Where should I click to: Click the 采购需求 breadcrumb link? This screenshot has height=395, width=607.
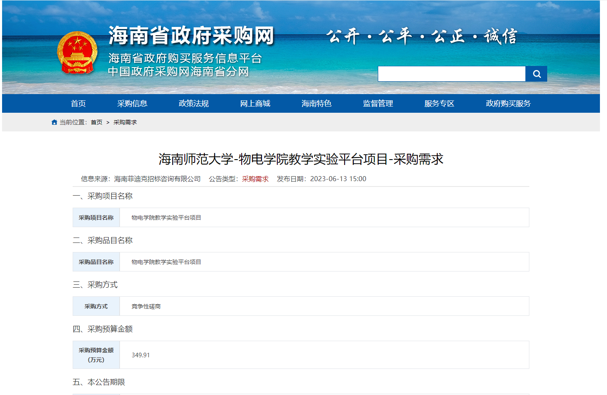125,122
